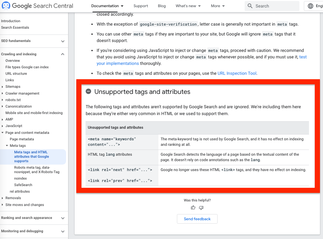Viewport: 323px width, 239px height.
Task: Click the thumbs down icon
Action: pyautogui.click(x=201, y=208)
